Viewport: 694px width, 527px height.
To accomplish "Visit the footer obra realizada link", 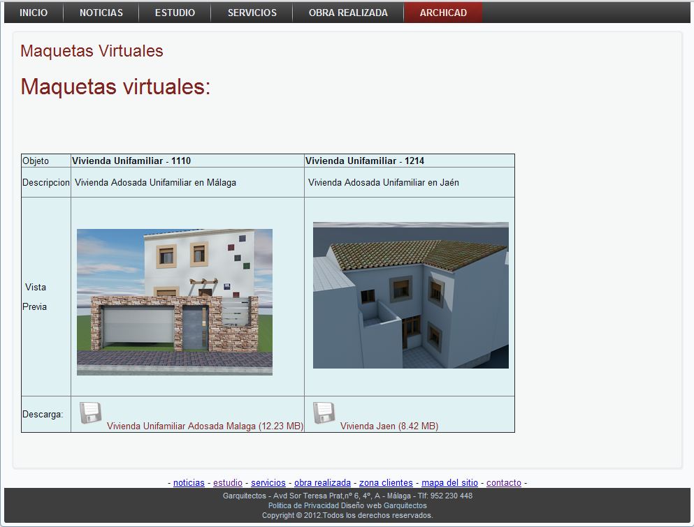I will click(x=322, y=482).
